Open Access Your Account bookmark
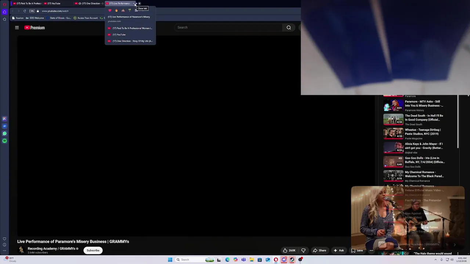The image size is (470, 264). 86,18
